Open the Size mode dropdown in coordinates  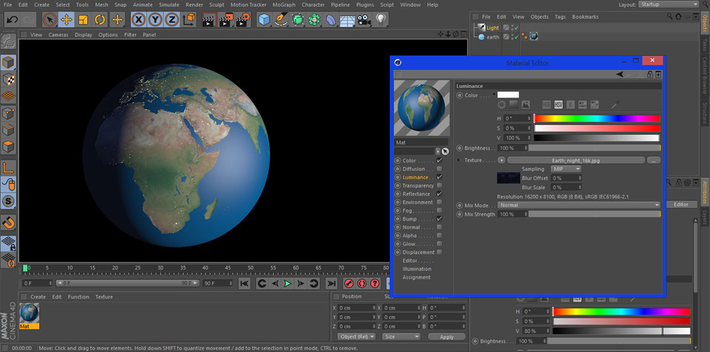click(401, 337)
